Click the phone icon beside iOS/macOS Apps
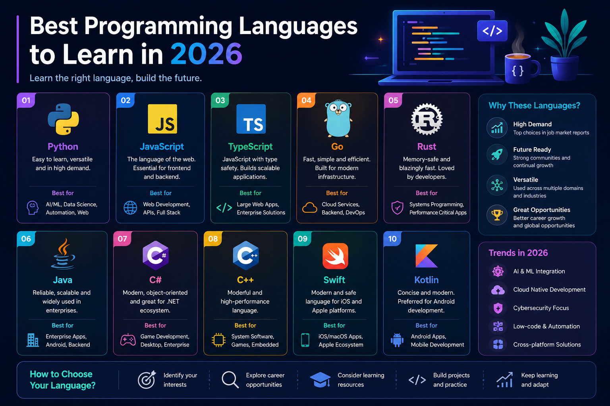 tap(305, 340)
